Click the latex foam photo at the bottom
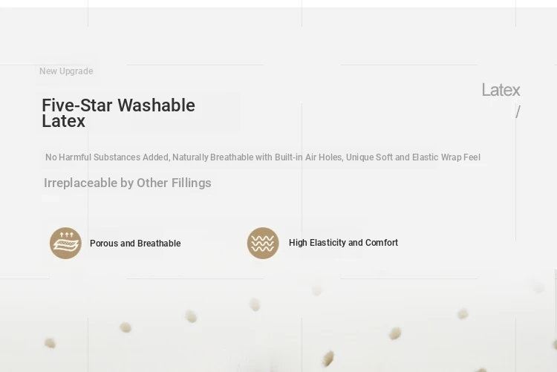557x372 pixels. (278, 325)
